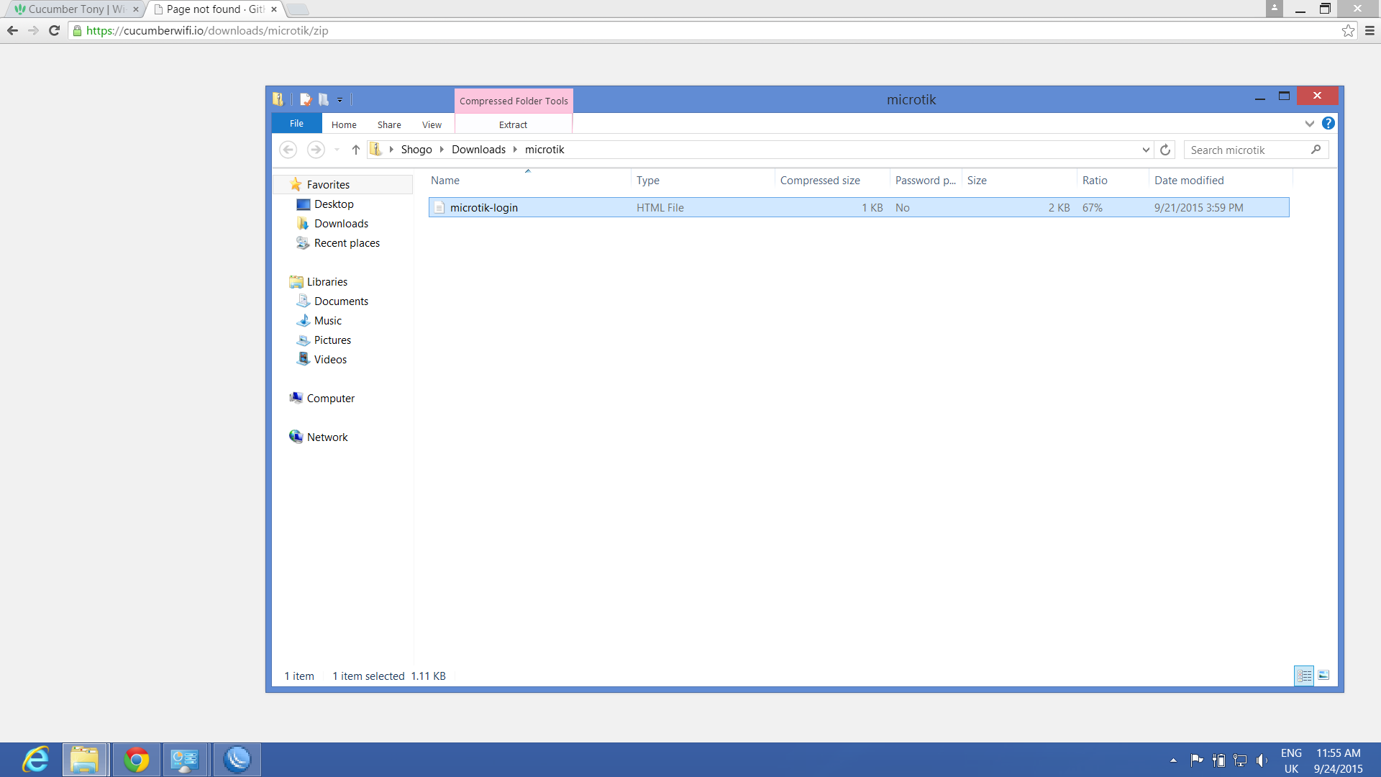Screen dimensions: 1381x777
Task: Switch to Details view layout
Action: tap(1304, 676)
